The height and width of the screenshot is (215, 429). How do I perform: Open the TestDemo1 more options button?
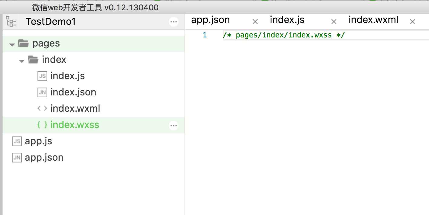pos(174,22)
